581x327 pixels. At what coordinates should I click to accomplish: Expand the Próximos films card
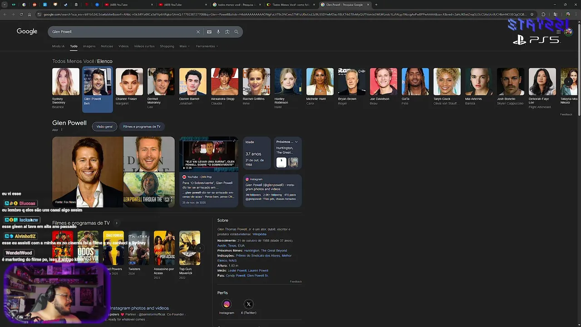pyautogui.click(x=295, y=142)
